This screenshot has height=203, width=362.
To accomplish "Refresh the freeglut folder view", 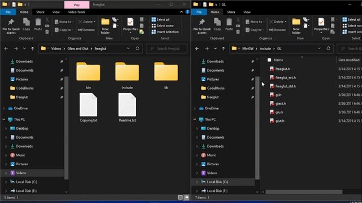I will [x=137, y=48].
